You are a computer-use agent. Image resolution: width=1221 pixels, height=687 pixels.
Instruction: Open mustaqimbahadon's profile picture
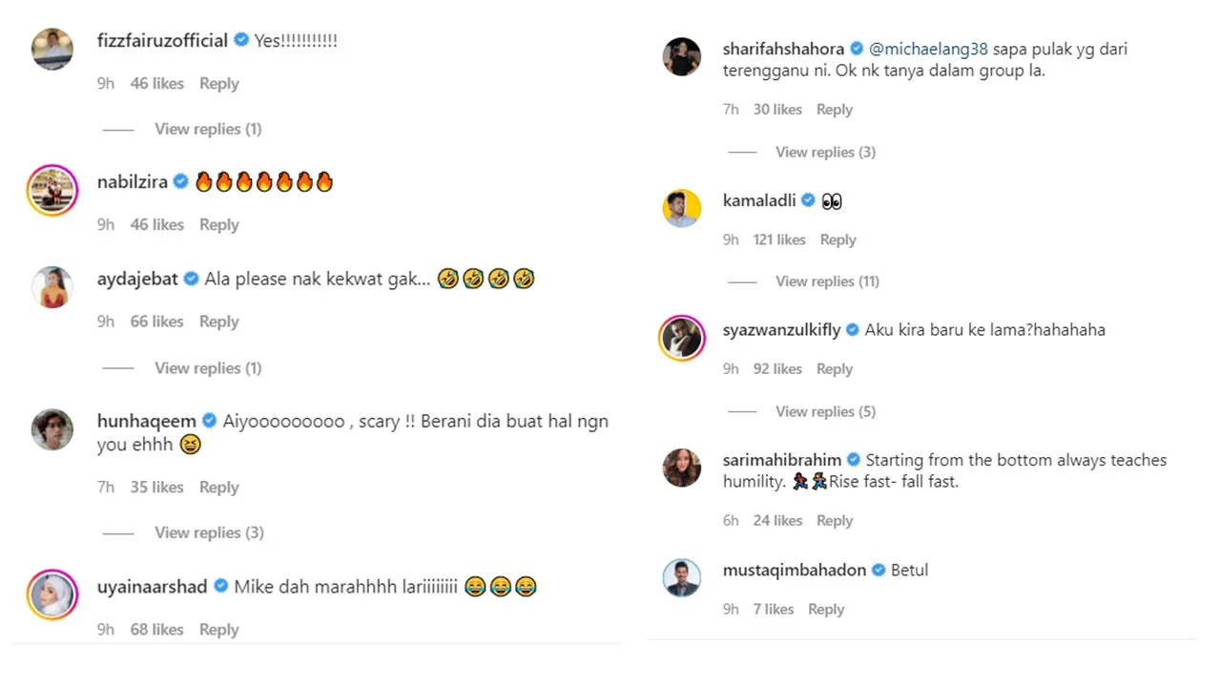coord(682,578)
